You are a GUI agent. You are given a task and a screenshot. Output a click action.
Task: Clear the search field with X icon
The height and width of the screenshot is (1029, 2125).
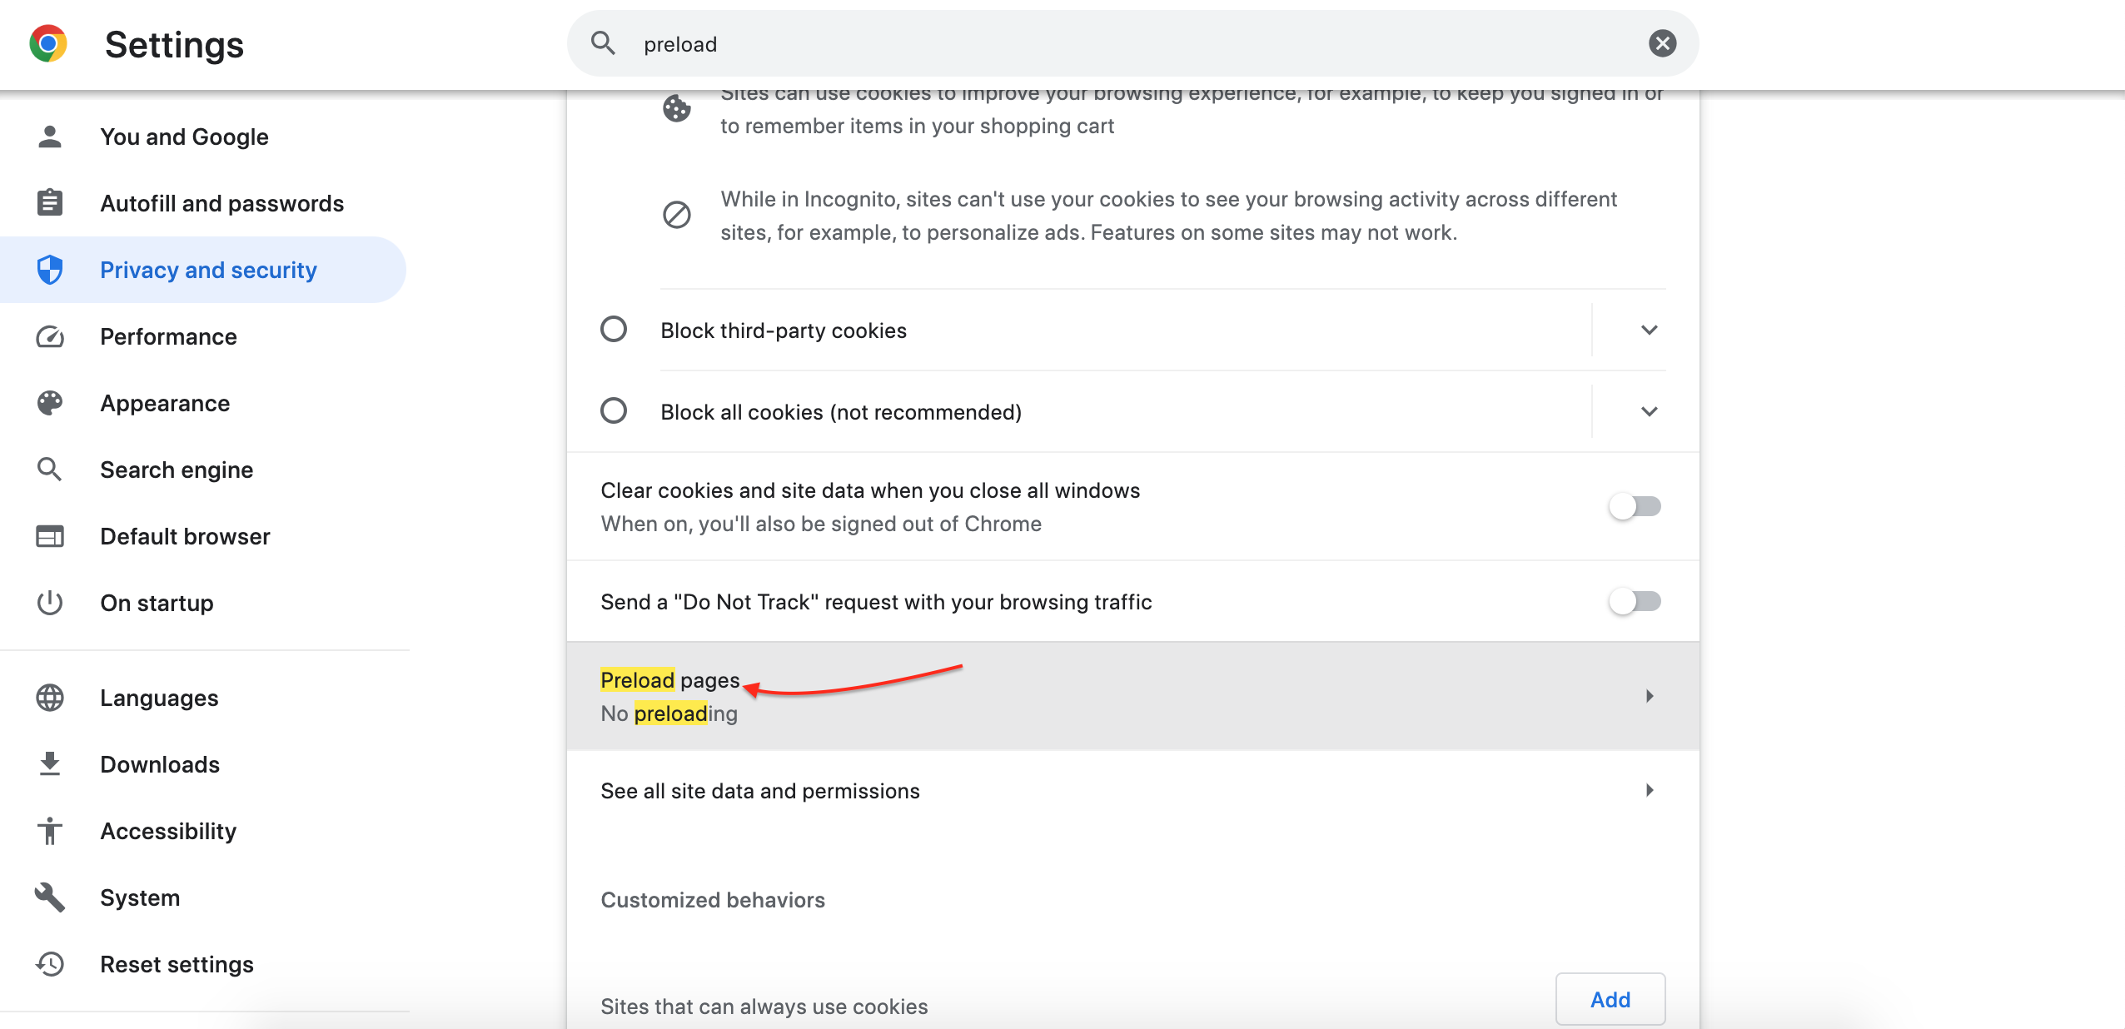pyautogui.click(x=1662, y=43)
